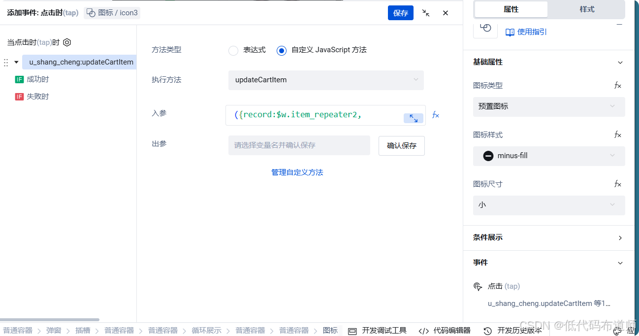Collapse the 基础属性 section chevron
This screenshot has height=336, width=639.
[x=620, y=63]
